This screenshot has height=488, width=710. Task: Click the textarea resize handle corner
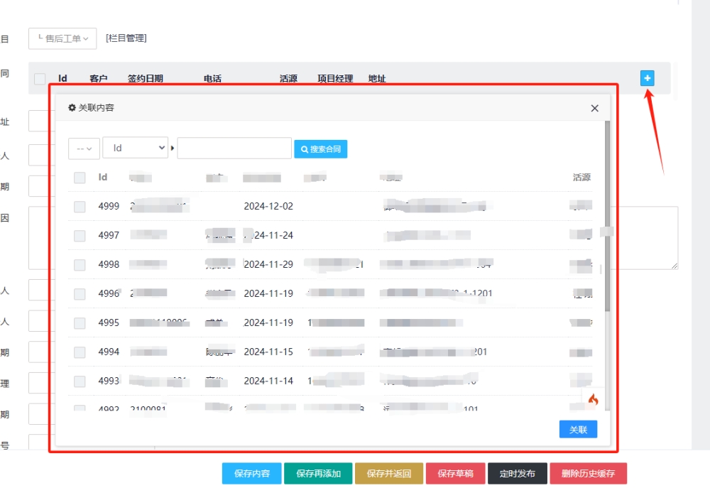[x=674, y=266]
